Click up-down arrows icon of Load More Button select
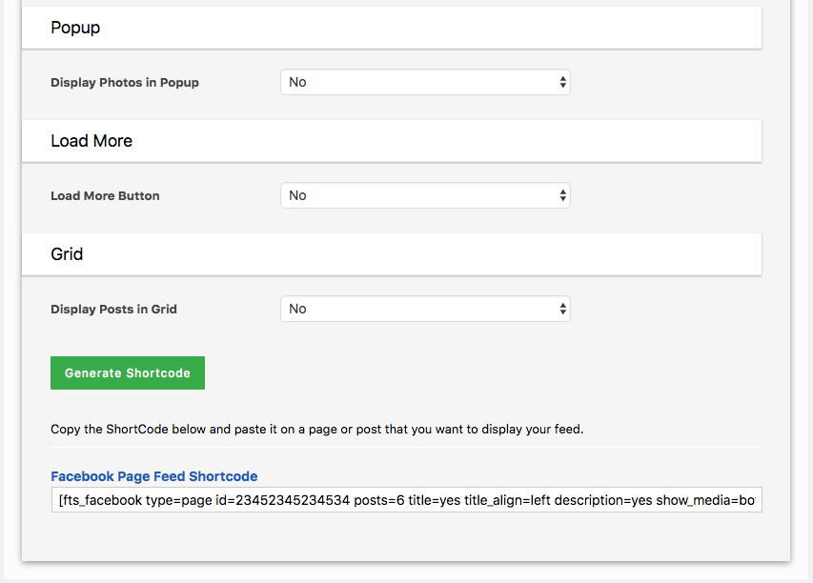The width and height of the screenshot is (813, 583). pos(562,195)
